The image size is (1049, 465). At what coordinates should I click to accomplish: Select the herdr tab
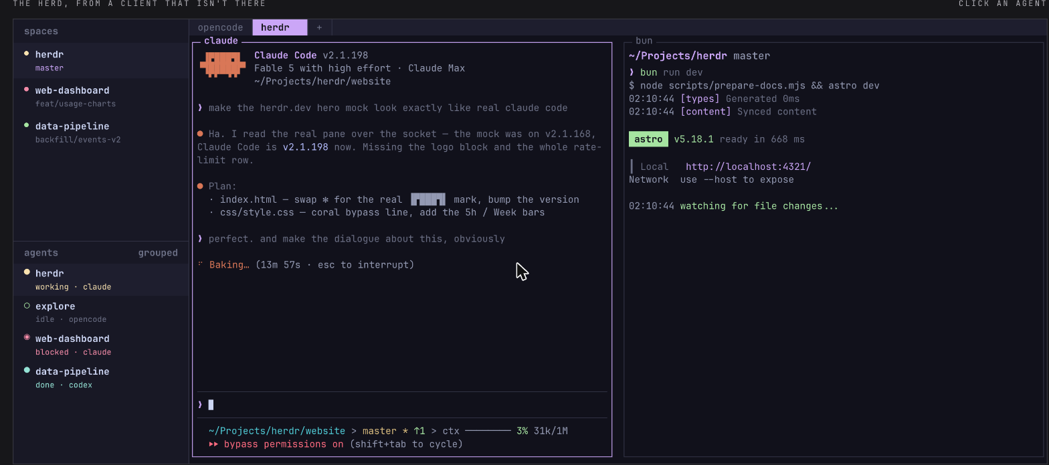(x=280, y=27)
